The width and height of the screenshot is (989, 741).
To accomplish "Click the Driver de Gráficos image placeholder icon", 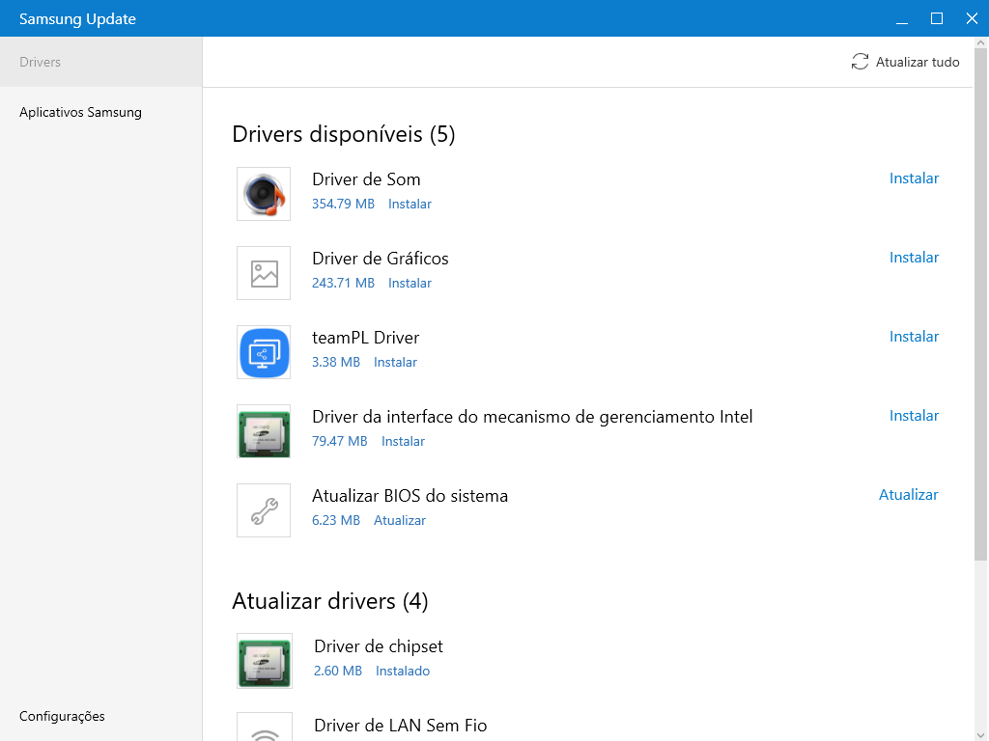I will (x=264, y=273).
